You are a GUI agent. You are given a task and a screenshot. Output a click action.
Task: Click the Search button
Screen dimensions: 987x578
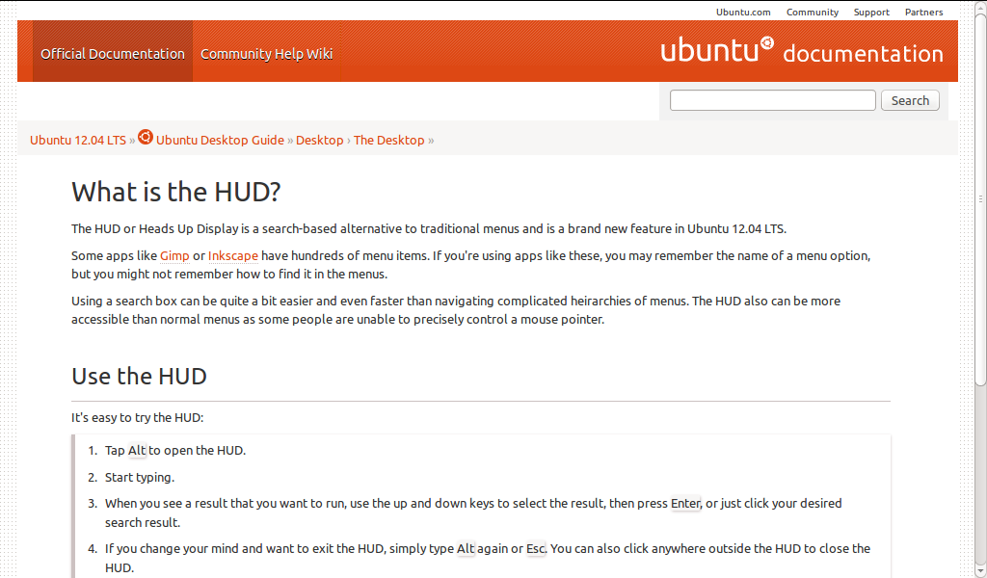[910, 100]
